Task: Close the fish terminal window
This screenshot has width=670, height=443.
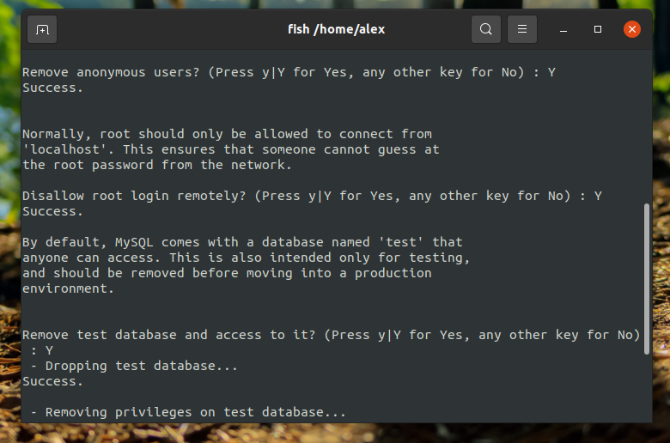Action: tap(632, 29)
